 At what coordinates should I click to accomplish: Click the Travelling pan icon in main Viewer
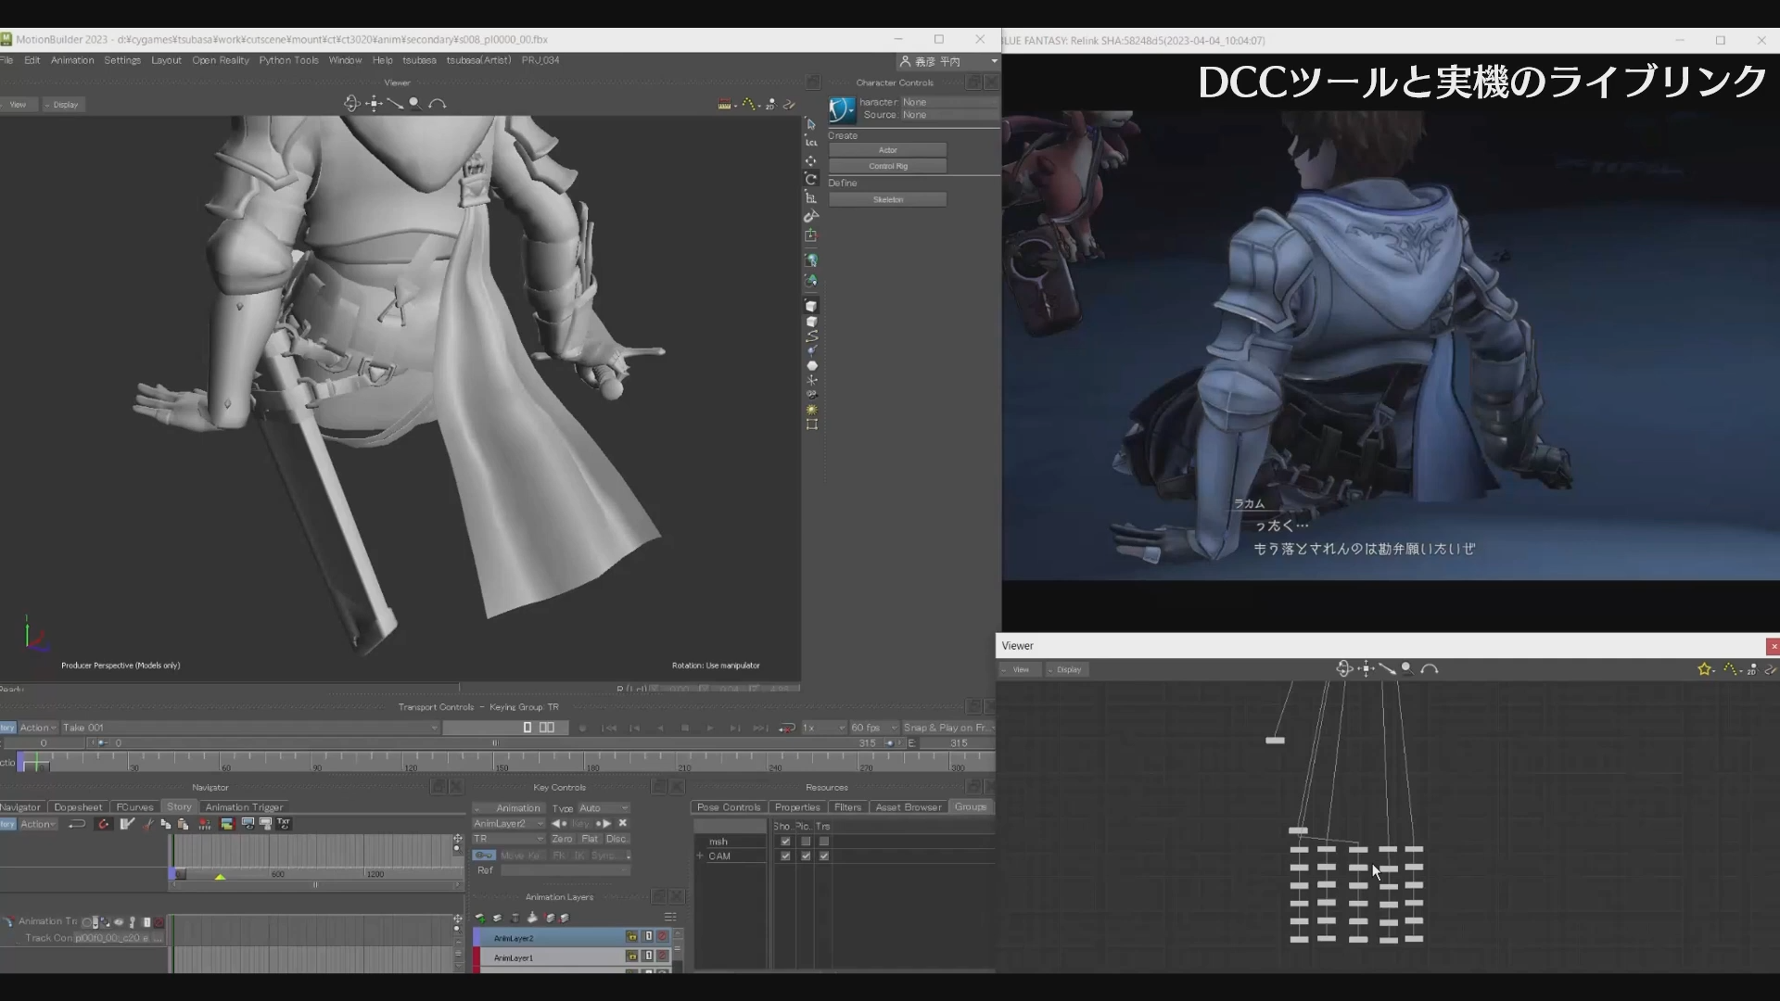(x=374, y=104)
